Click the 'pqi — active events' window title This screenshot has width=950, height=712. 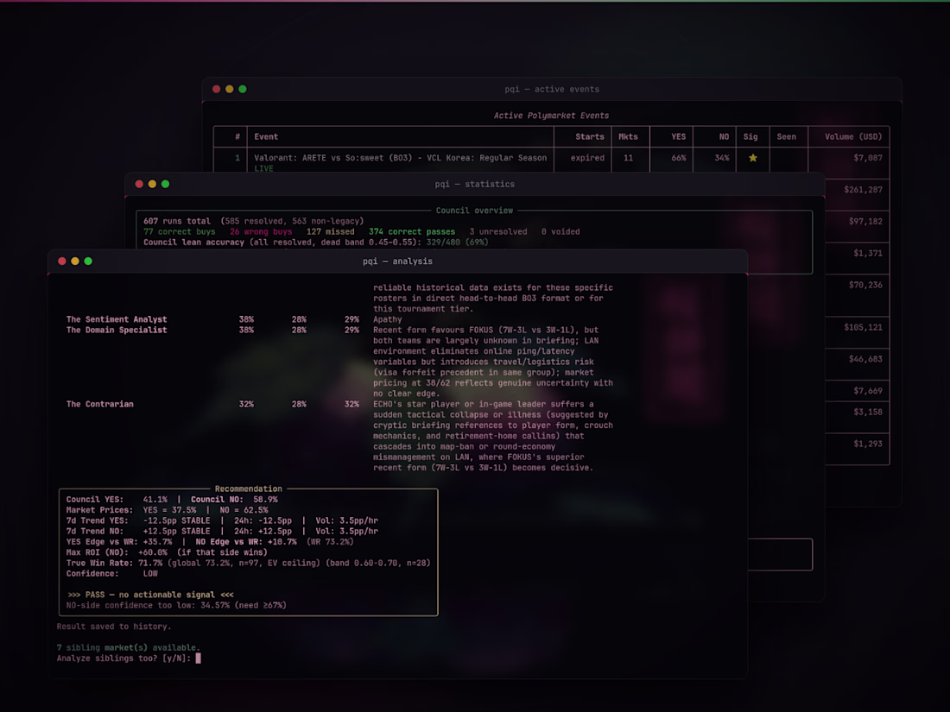551,89
